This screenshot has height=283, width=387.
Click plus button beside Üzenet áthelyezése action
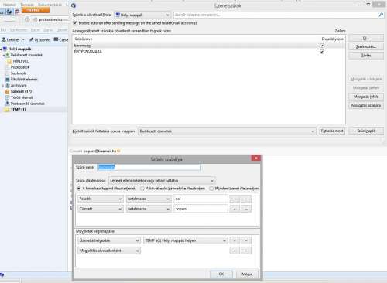[x=235, y=240]
